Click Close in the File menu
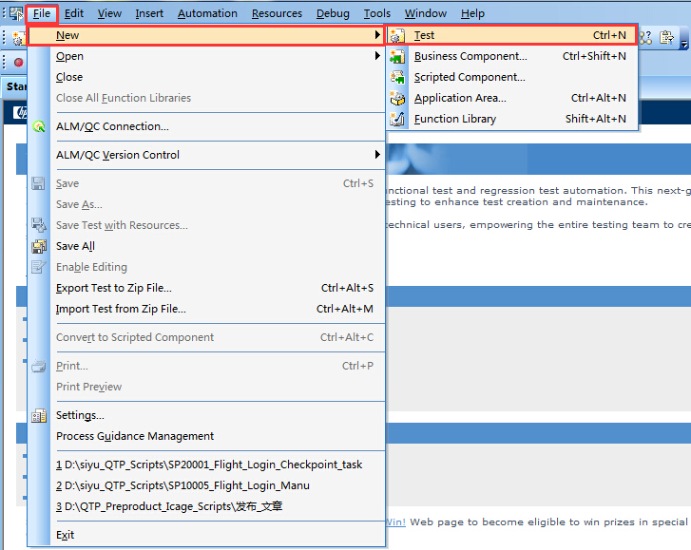 tap(206, 77)
